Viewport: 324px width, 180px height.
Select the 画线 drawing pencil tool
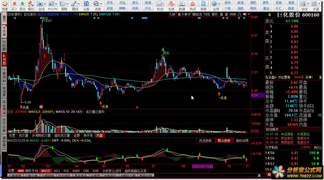click(74, 4)
